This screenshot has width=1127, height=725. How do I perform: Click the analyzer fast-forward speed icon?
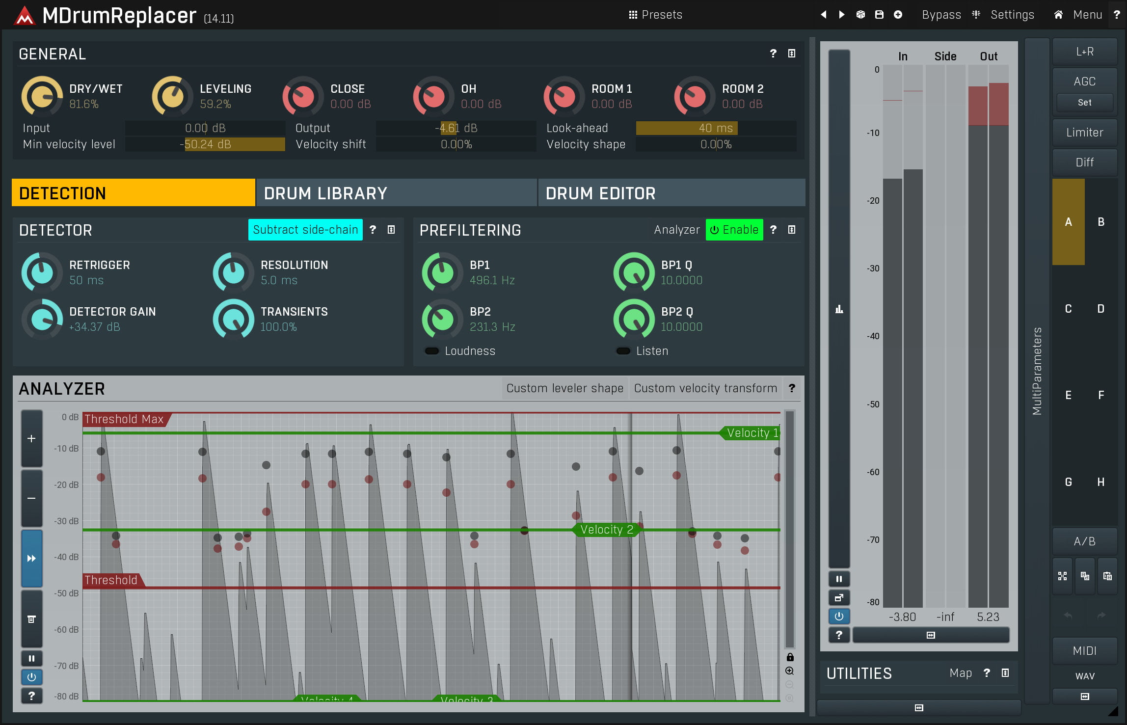point(31,558)
